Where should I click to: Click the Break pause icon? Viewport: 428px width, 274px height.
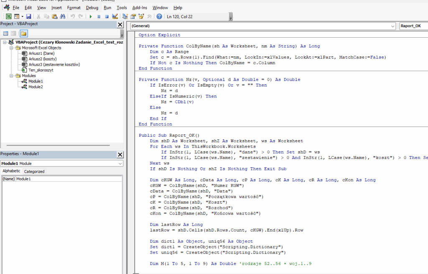(x=99, y=16)
